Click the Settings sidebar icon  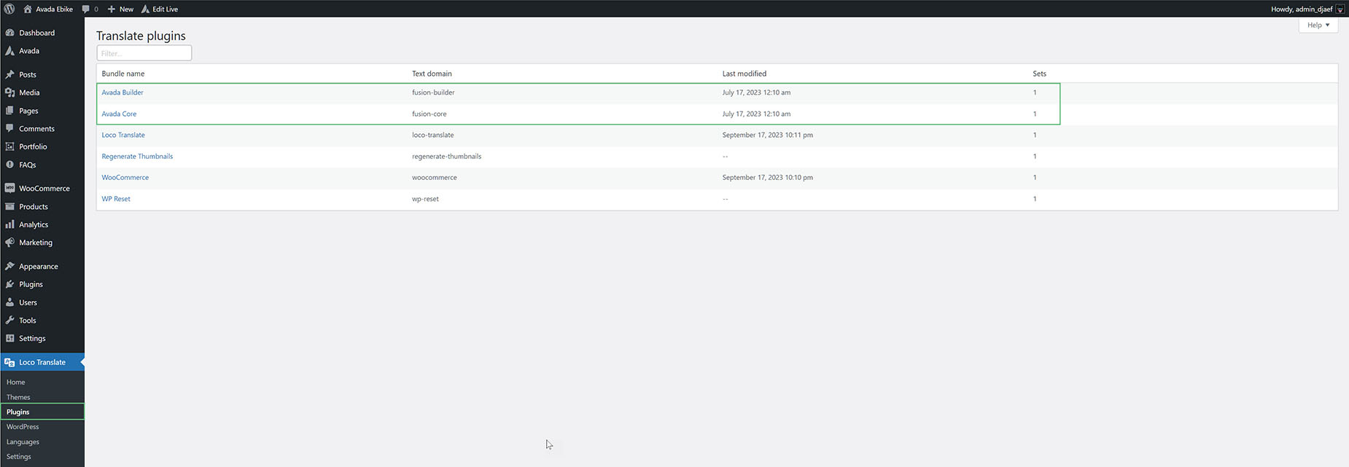click(9, 338)
